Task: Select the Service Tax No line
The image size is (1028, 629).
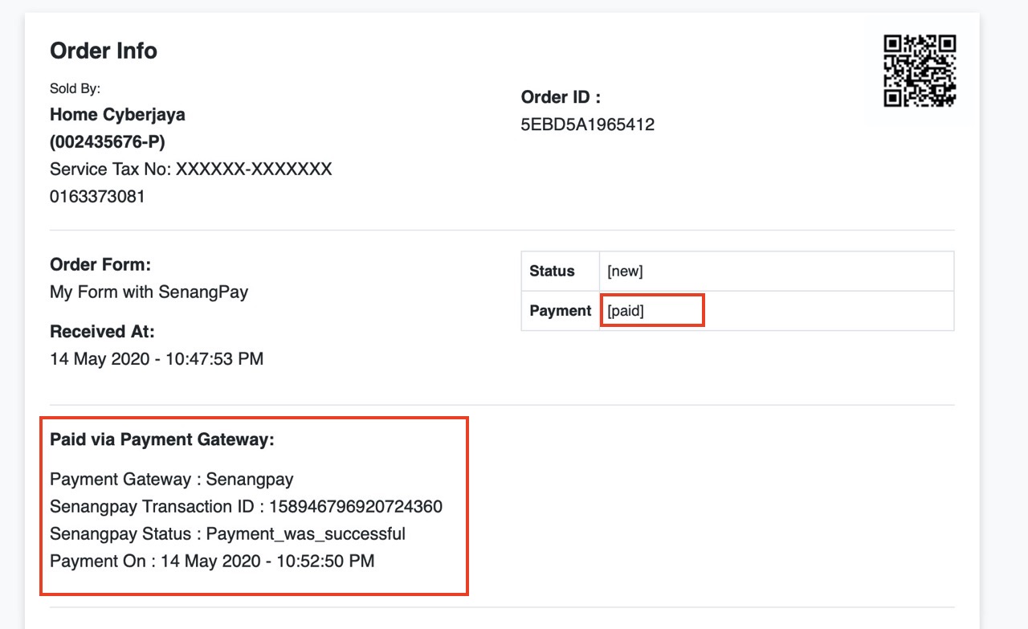Action: (191, 169)
